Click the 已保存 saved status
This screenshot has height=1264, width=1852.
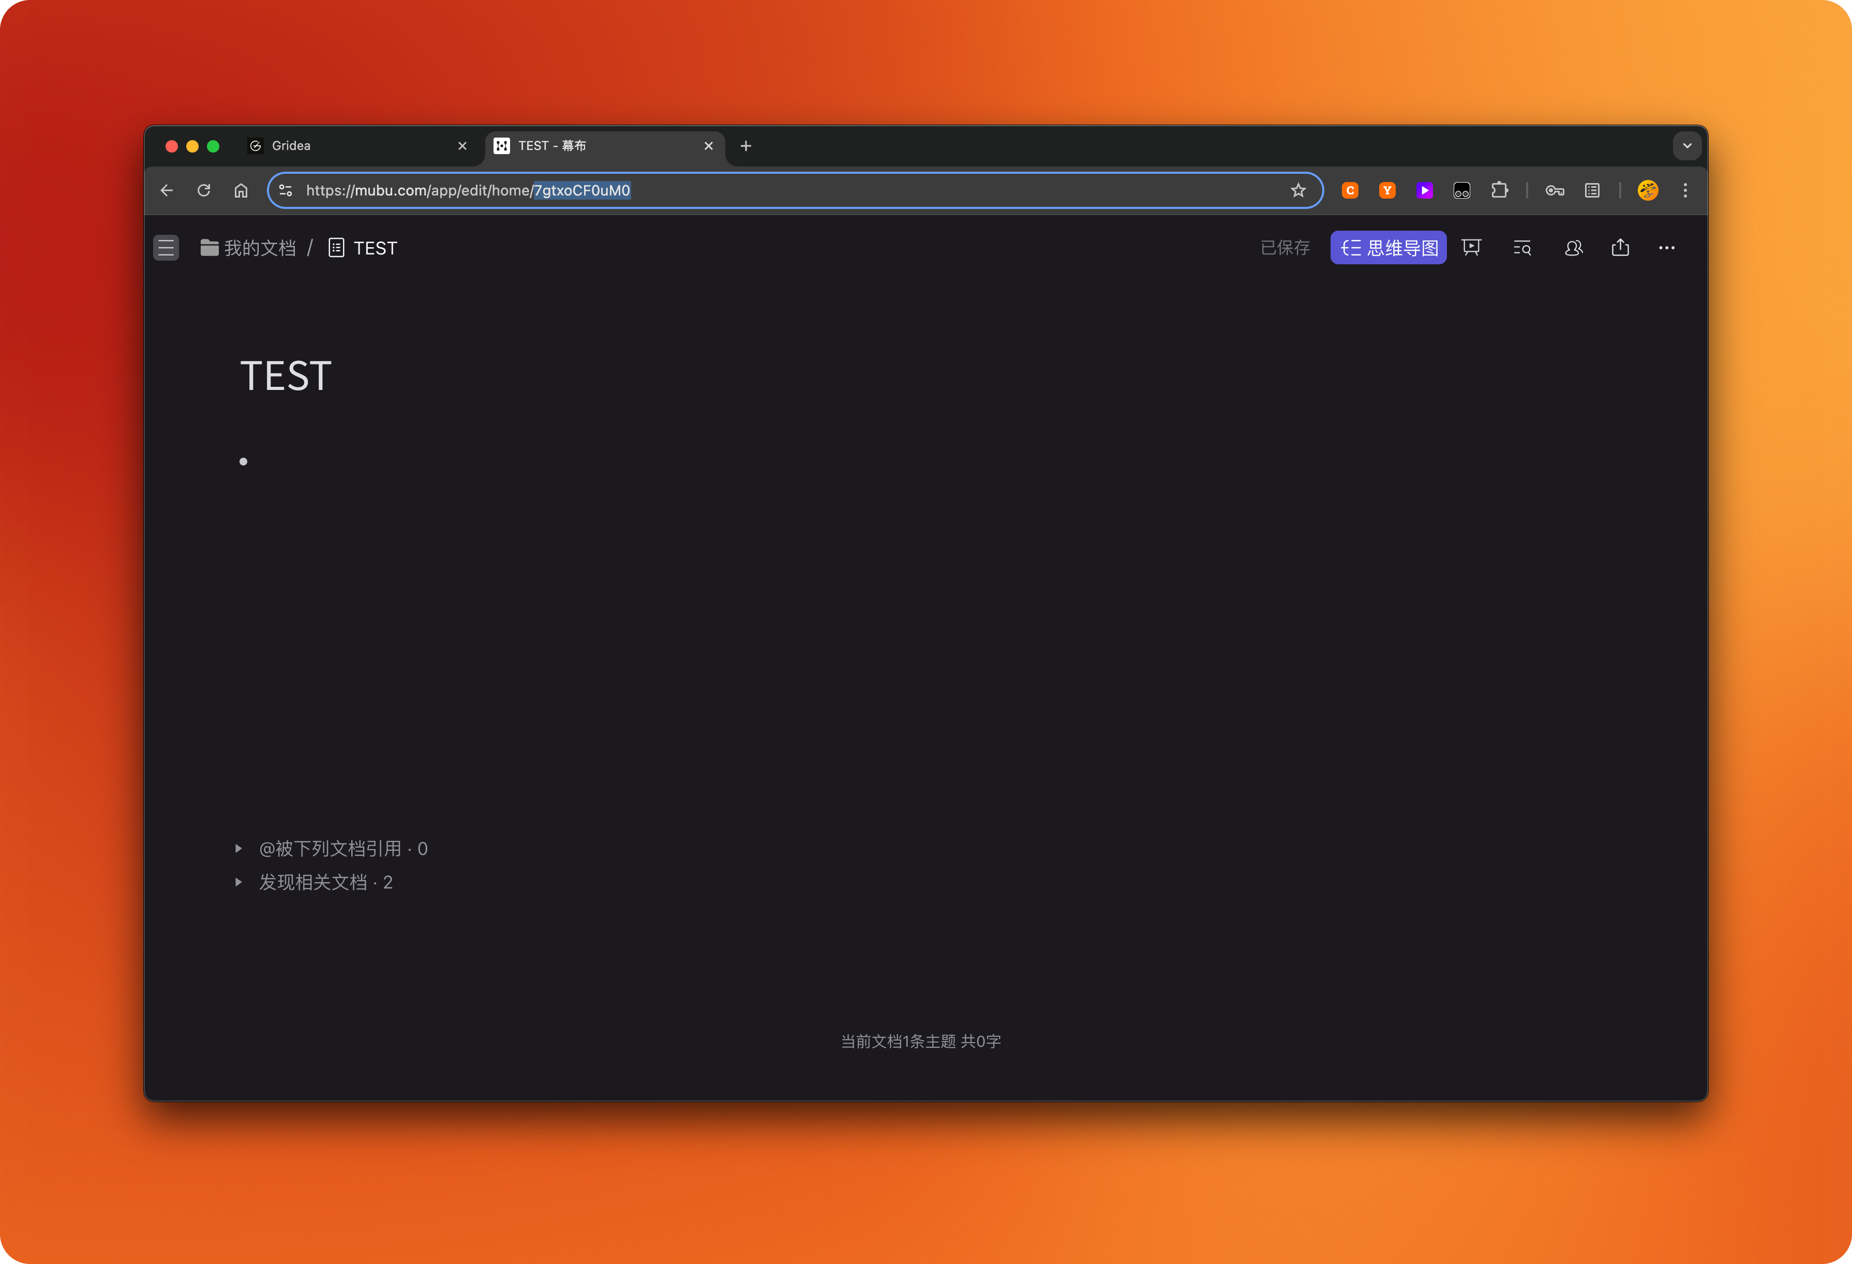pos(1286,248)
